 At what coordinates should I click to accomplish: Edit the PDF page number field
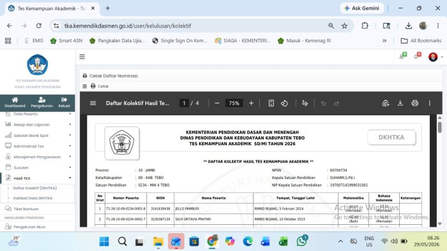(x=184, y=103)
